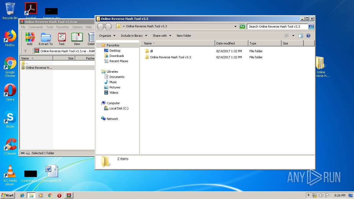Click the Extract To toolbar icon
Screen dimensions: 354x199
click(x=46, y=39)
